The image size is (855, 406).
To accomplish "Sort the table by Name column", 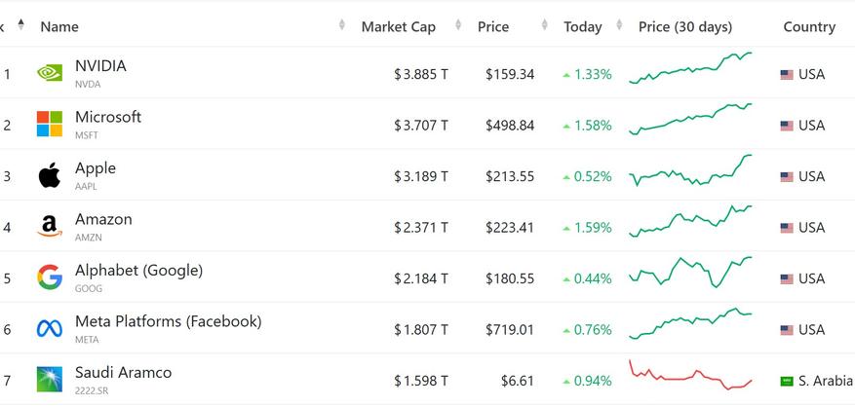I will pos(59,27).
